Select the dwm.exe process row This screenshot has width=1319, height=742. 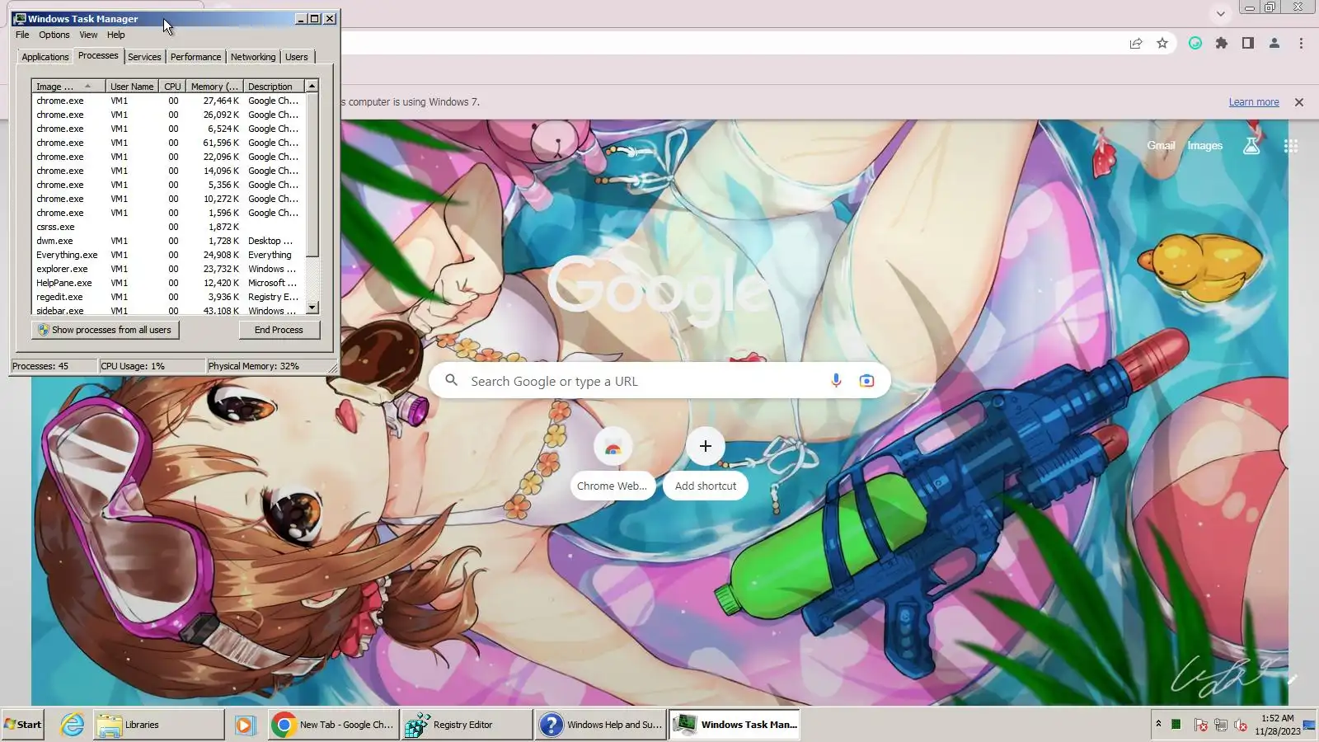coord(169,241)
